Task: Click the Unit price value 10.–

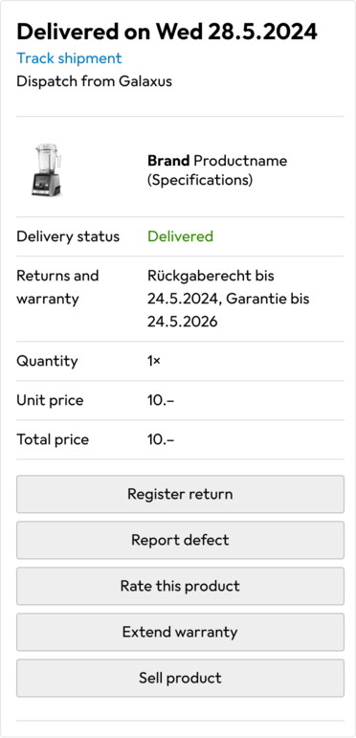Action: (x=161, y=400)
